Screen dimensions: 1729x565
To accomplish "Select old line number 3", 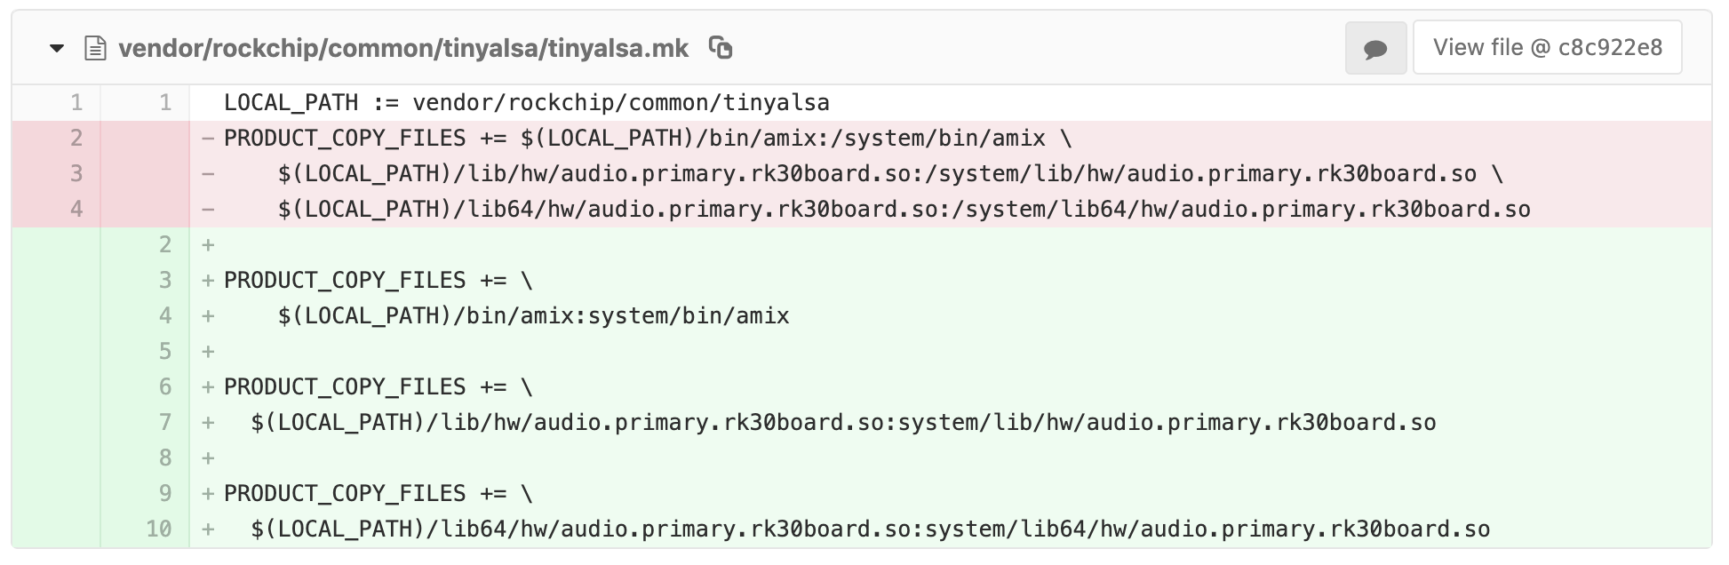I will pos(76,174).
